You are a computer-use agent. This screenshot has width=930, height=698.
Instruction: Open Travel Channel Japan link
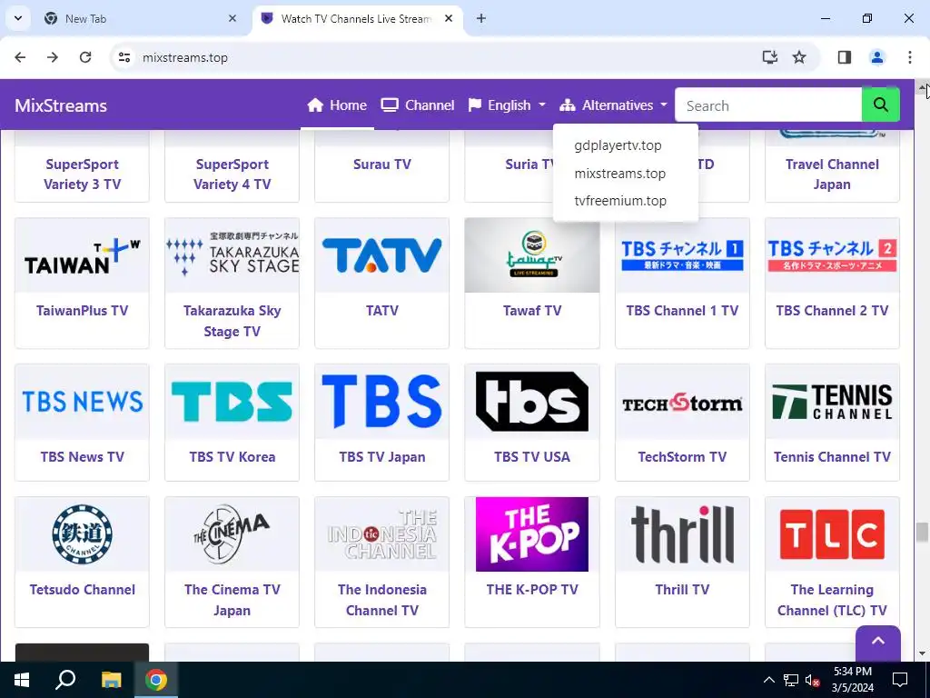pos(832,174)
